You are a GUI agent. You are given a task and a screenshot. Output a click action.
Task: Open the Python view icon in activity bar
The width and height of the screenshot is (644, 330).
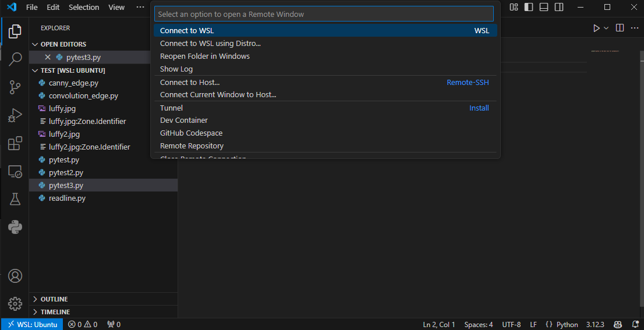(15, 227)
